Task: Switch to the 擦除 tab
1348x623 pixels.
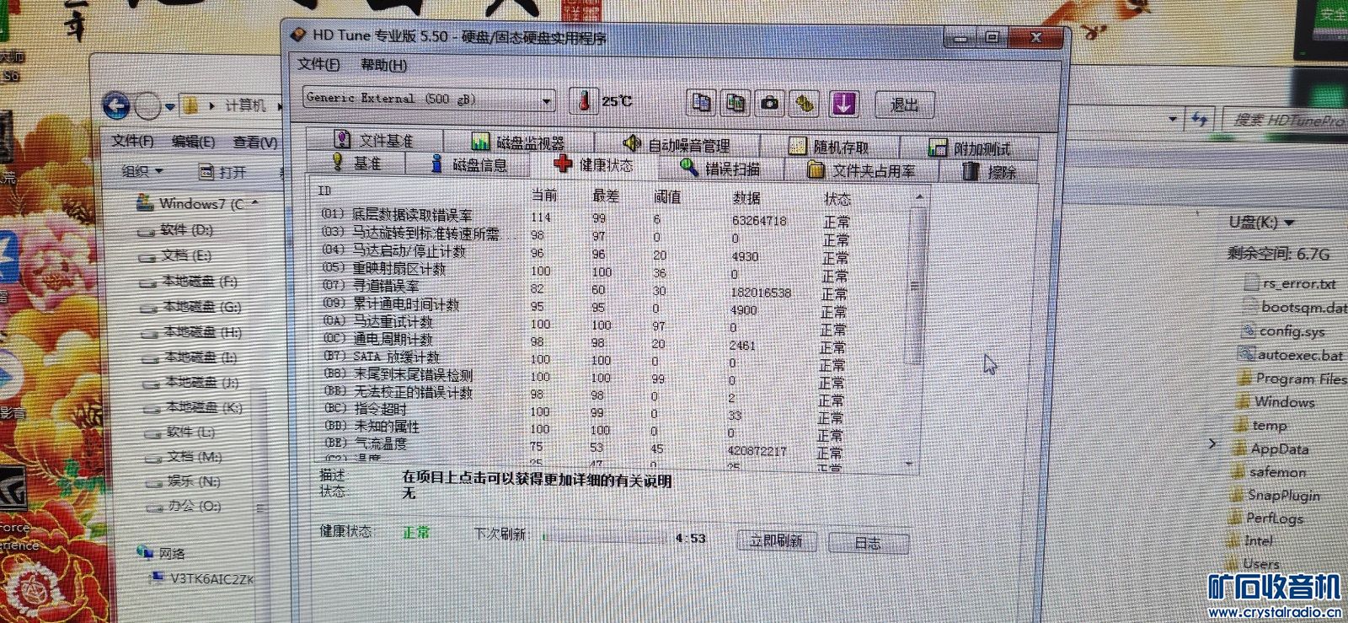Action: 989,172
